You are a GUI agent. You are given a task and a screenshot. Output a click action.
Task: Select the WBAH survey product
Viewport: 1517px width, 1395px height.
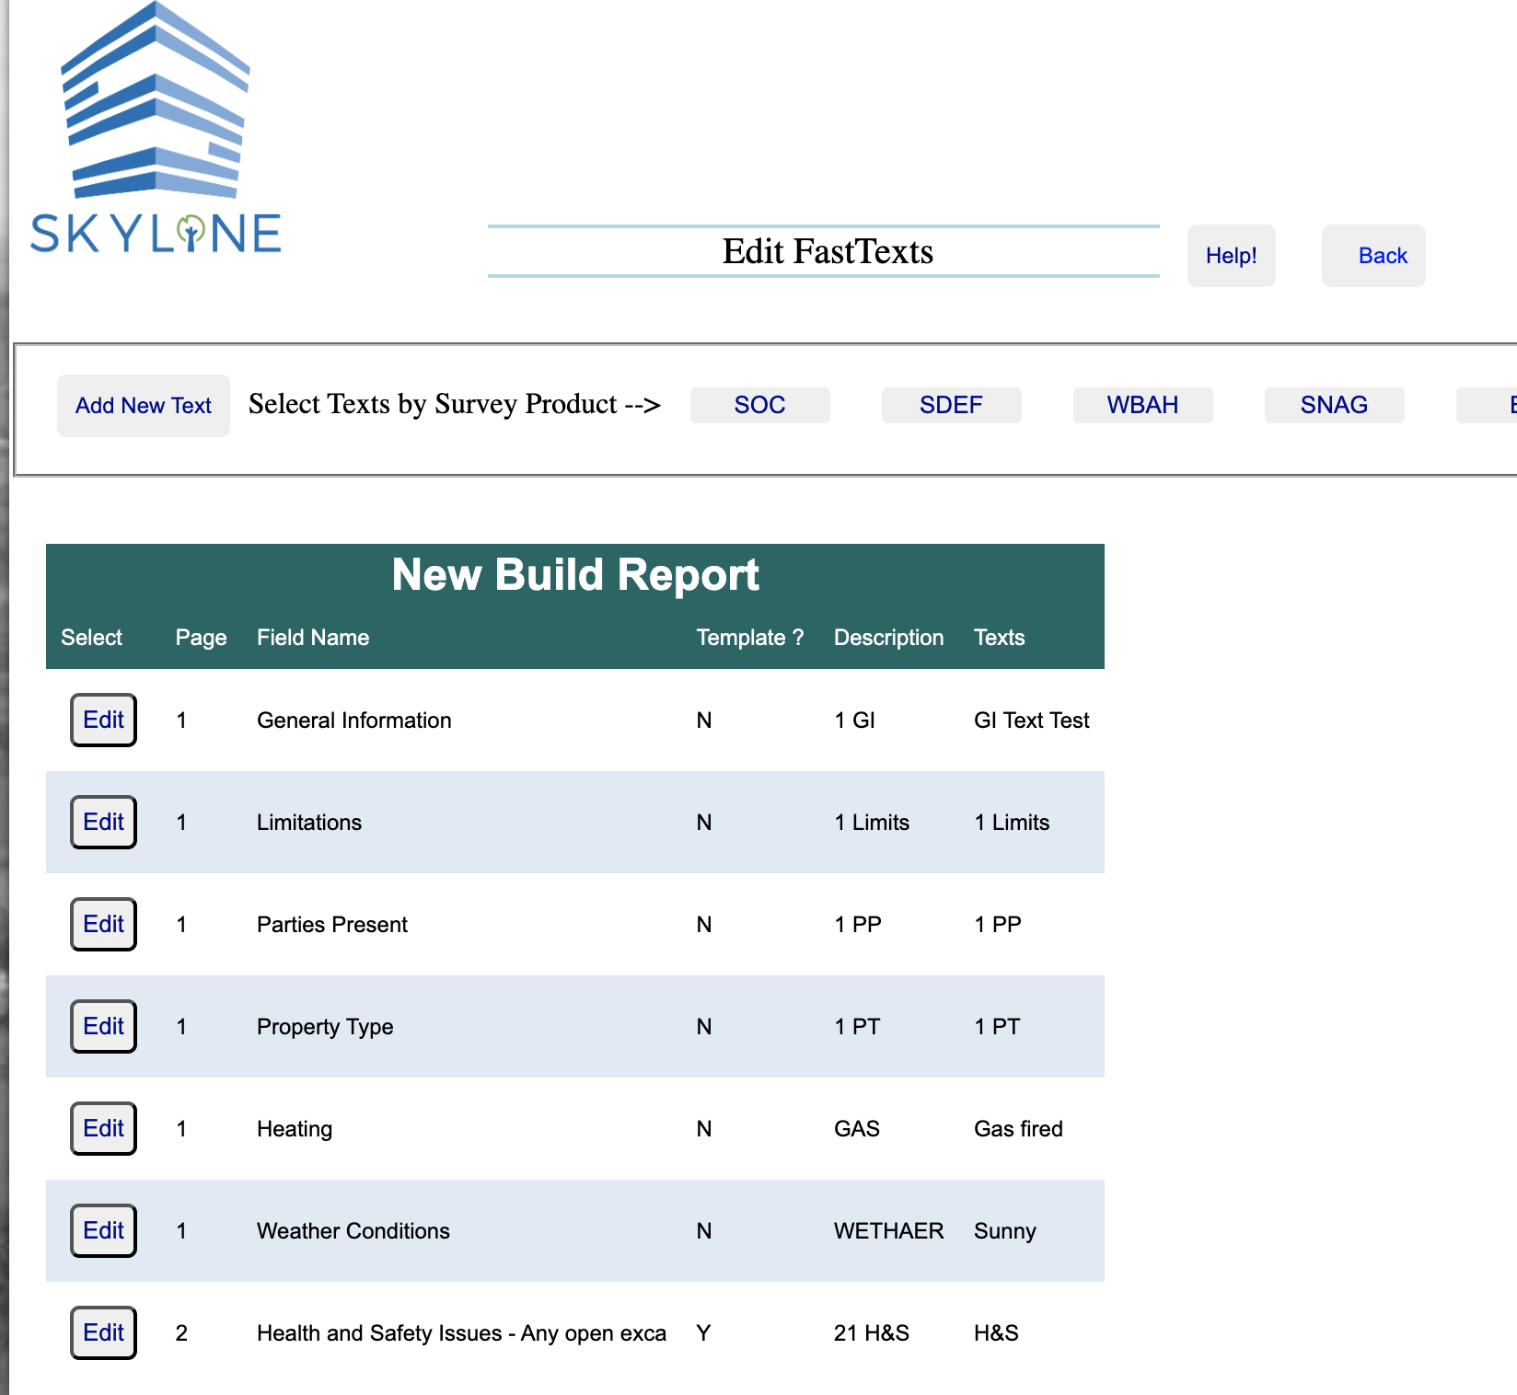click(x=1142, y=405)
